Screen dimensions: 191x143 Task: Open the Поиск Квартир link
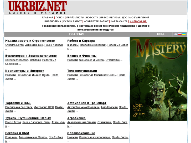tap(54, 45)
